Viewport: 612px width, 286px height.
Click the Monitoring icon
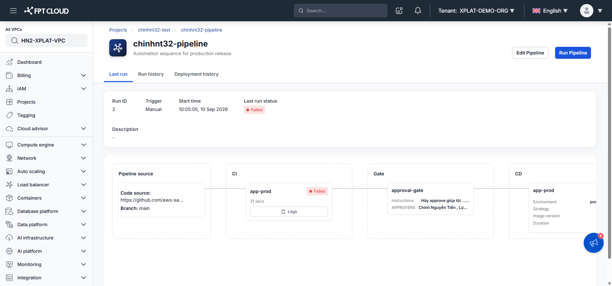(x=9, y=264)
